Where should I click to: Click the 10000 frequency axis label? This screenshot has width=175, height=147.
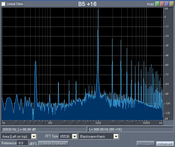146,123
